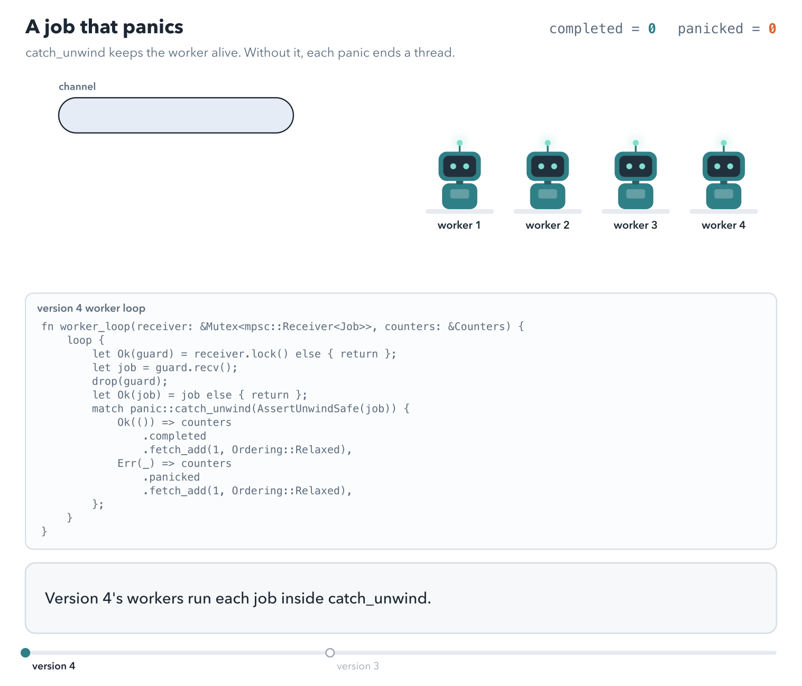The height and width of the screenshot is (686, 802).
Task: Click the ".panicked" code line
Action: 171,477
